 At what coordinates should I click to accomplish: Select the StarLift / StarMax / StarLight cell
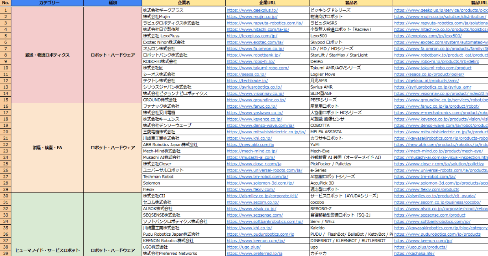(x=351, y=55)
